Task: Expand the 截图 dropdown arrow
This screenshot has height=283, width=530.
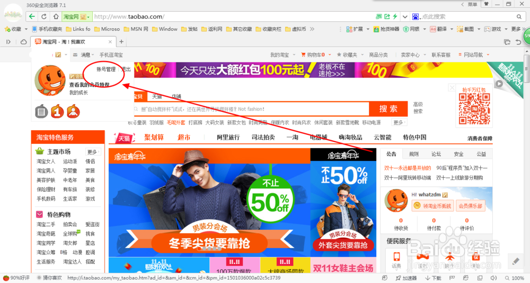Action: pyautogui.click(x=479, y=29)
